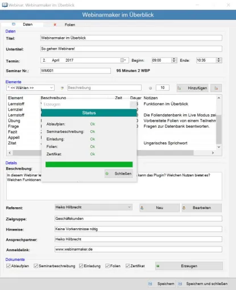This screenshot has height=290, width=236.
Task: Click the Speichern button
Action: 162,284
